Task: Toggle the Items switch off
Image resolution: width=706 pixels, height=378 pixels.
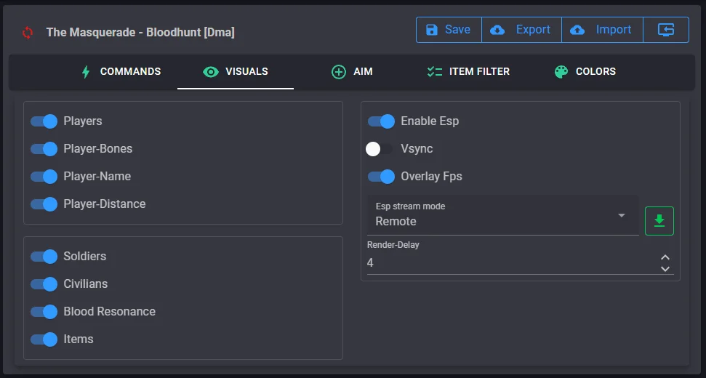Action: click(44, 339)
